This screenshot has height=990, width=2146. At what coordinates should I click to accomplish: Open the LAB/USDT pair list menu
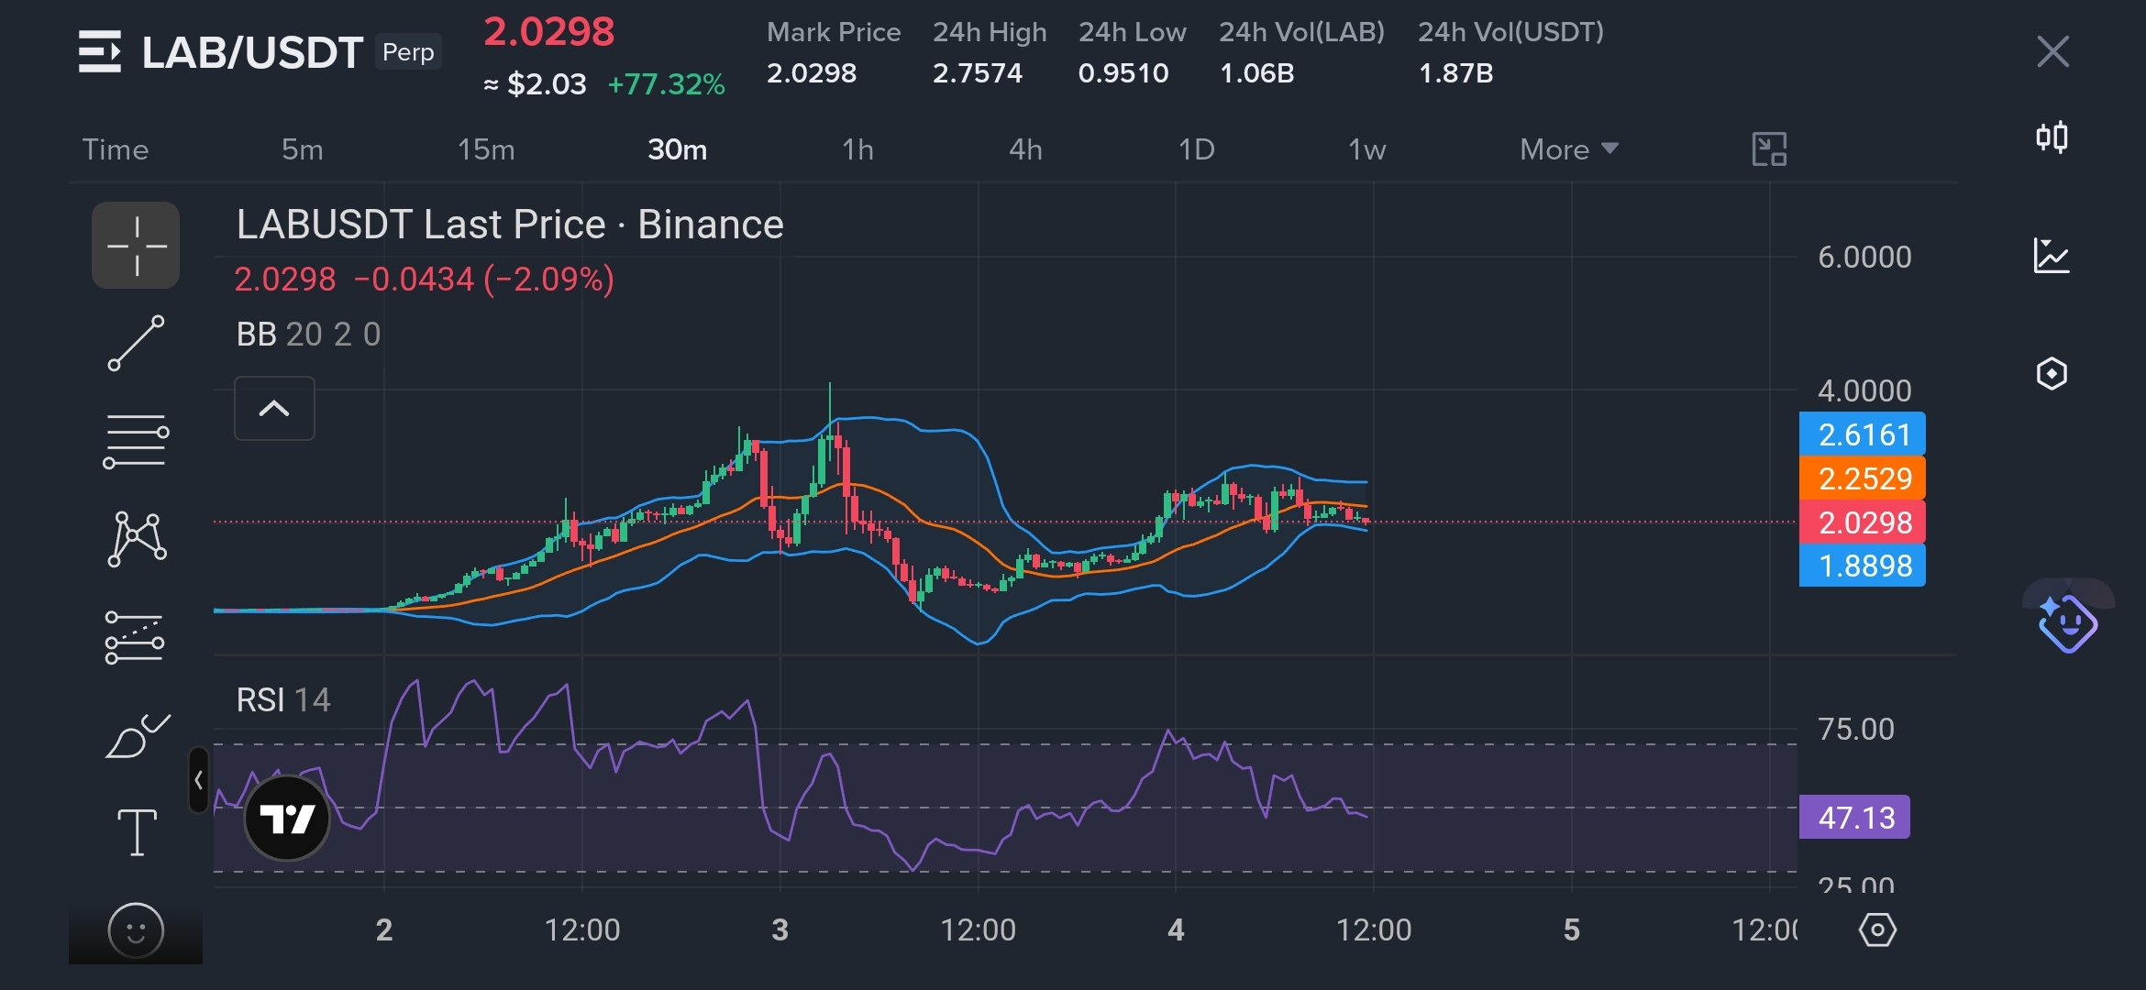99,51
